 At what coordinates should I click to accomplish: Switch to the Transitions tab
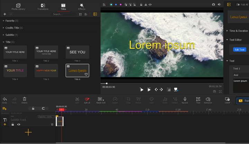43,7
